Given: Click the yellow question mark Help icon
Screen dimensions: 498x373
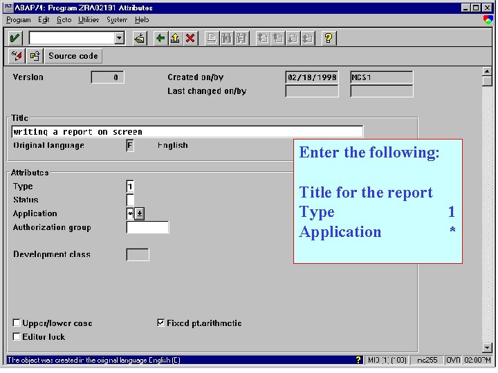Looking at the screenshot, I should 329,39.
